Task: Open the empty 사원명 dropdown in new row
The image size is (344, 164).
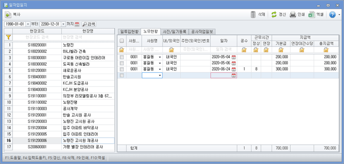Action: pyautogui.click(x=160, y=75)
